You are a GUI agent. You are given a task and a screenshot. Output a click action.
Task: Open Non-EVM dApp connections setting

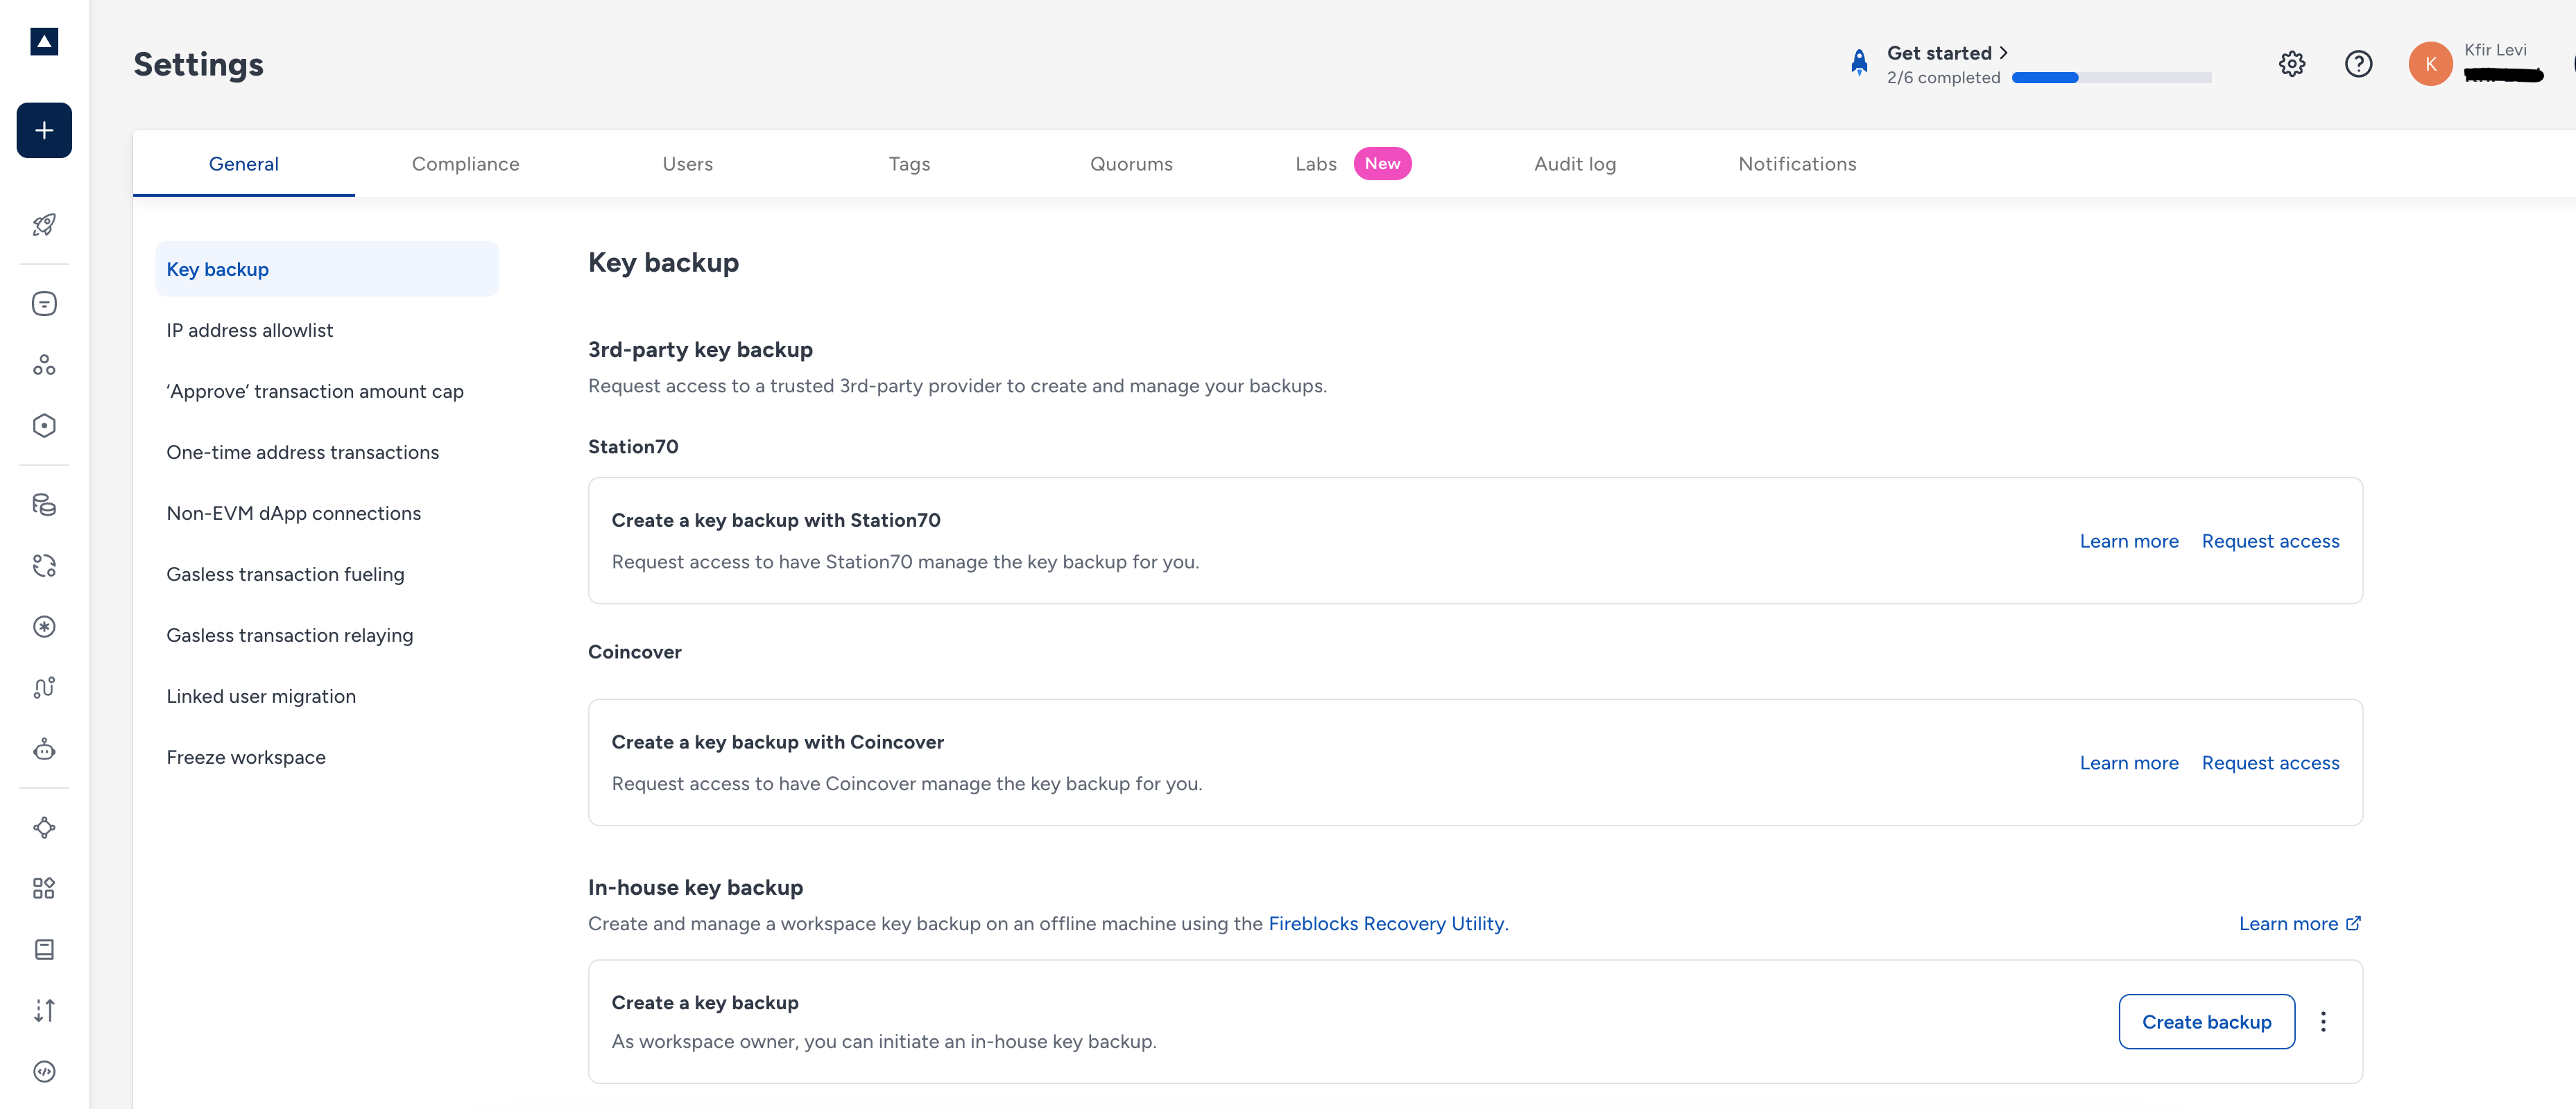tap(327, 512)
